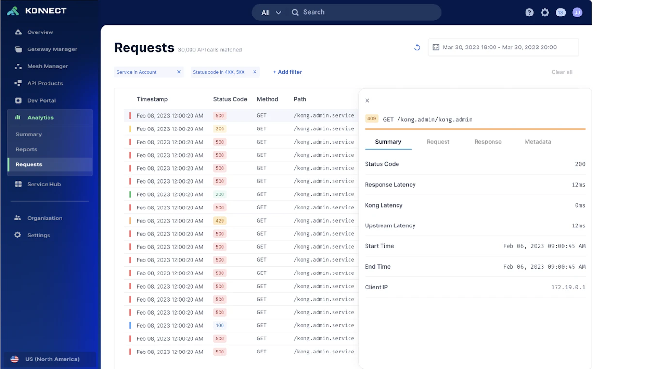Click the Service Hub icon
This screenshot has width=669, height=369.
click(18, 184)
